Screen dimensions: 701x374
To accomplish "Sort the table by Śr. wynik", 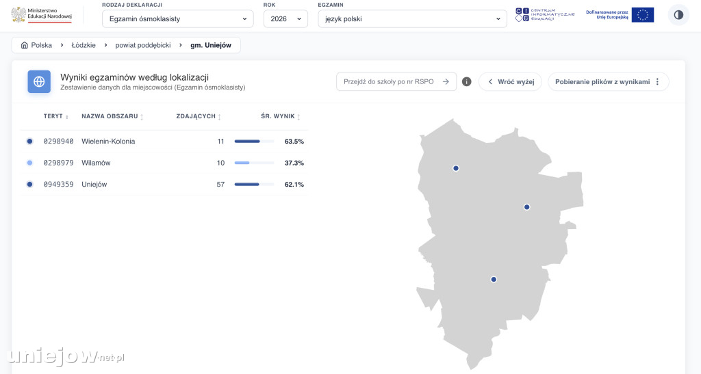I will pos(281,116).
